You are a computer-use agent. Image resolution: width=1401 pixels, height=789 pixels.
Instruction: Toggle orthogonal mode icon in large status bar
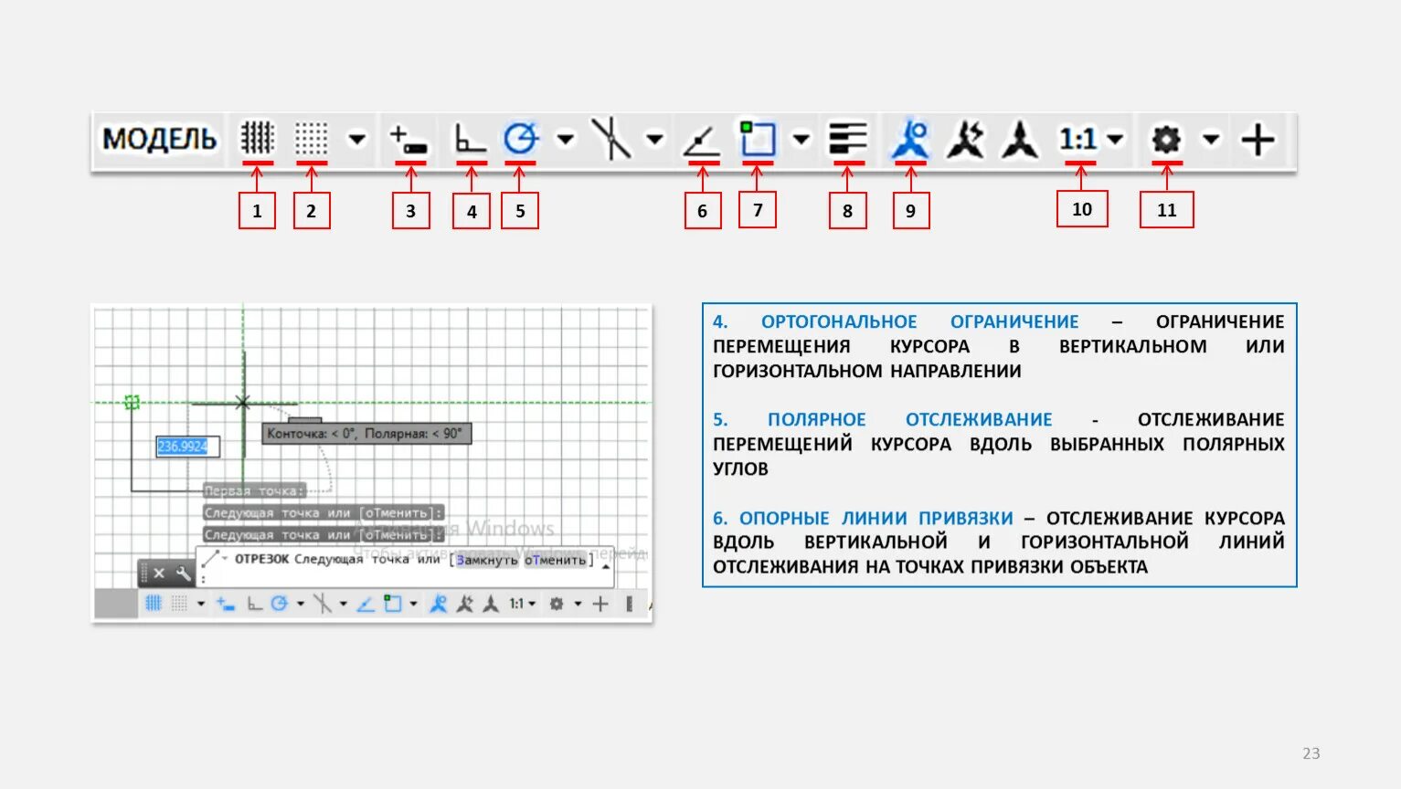pyautogui.click(x=470, y=140)
